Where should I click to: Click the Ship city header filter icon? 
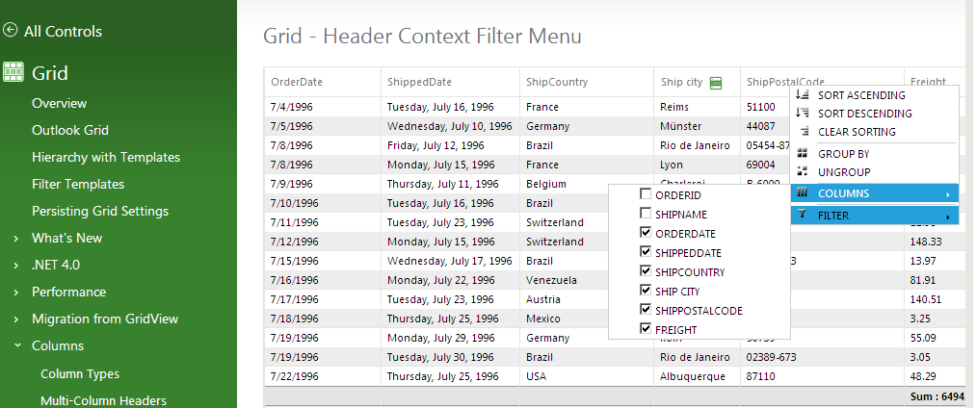tap(715, 83)
